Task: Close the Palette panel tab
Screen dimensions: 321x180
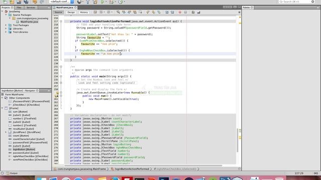Action: (x=252, y=7)
